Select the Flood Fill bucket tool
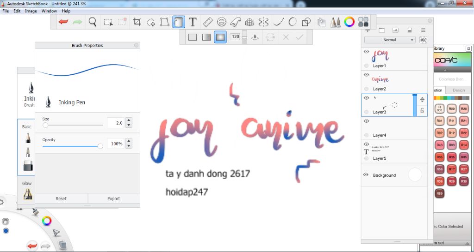This screenshot has height=252, width=474. pos(179,22)
